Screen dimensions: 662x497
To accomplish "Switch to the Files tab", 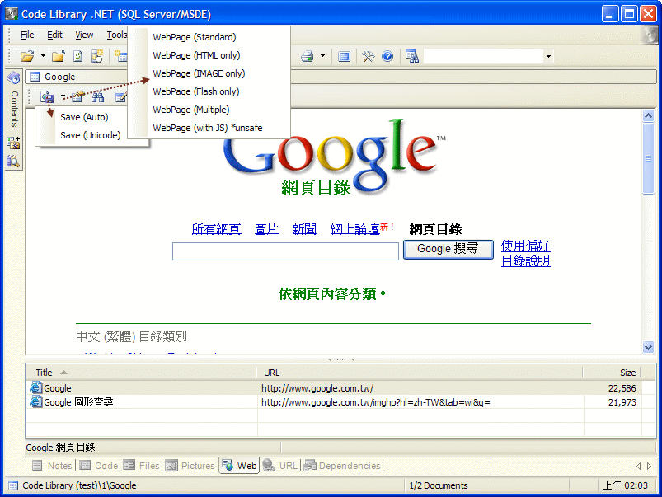I will pos(142,466).
